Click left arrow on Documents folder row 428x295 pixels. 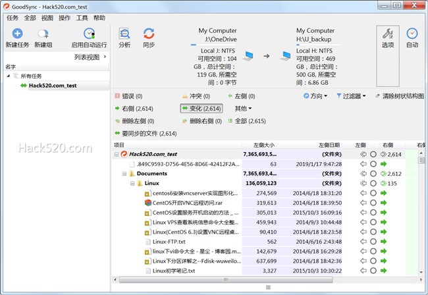pos(363,174)
